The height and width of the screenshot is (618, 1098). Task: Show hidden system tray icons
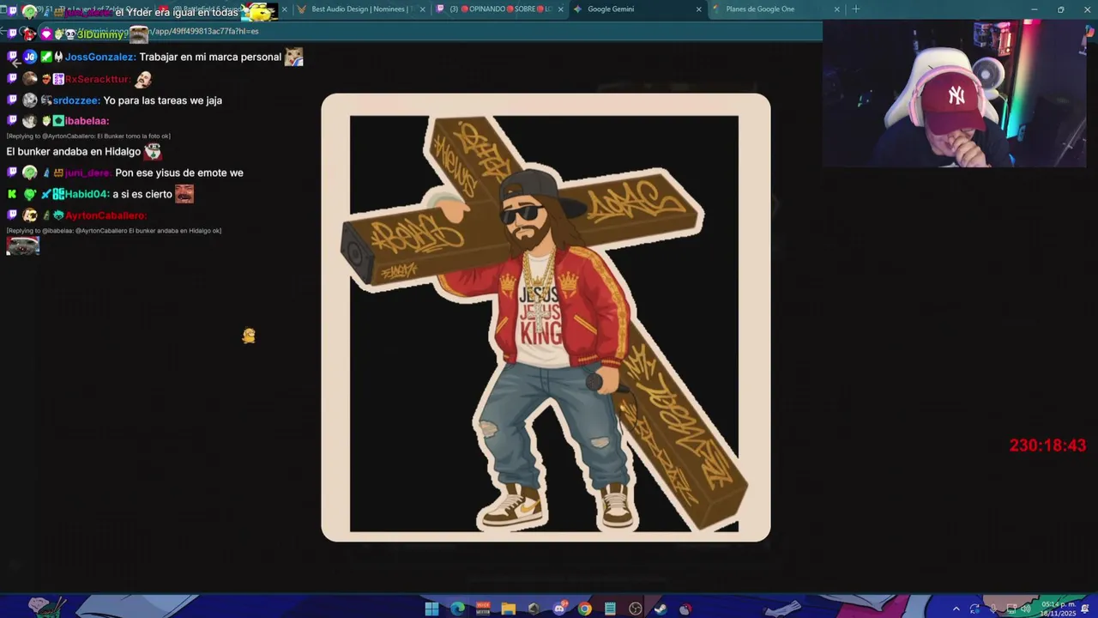click(956, 609)
